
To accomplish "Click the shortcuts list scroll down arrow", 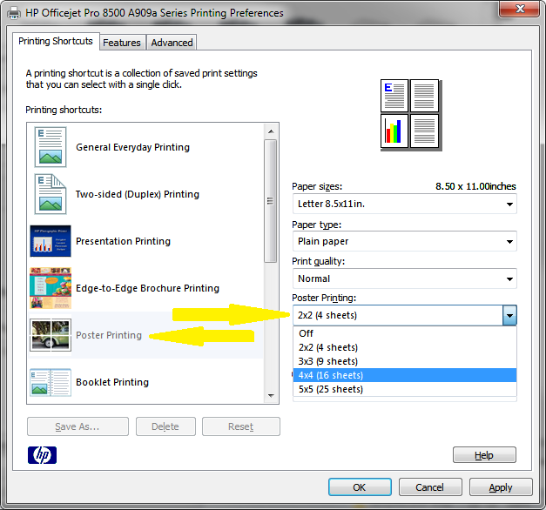I will tap(271, 396).
